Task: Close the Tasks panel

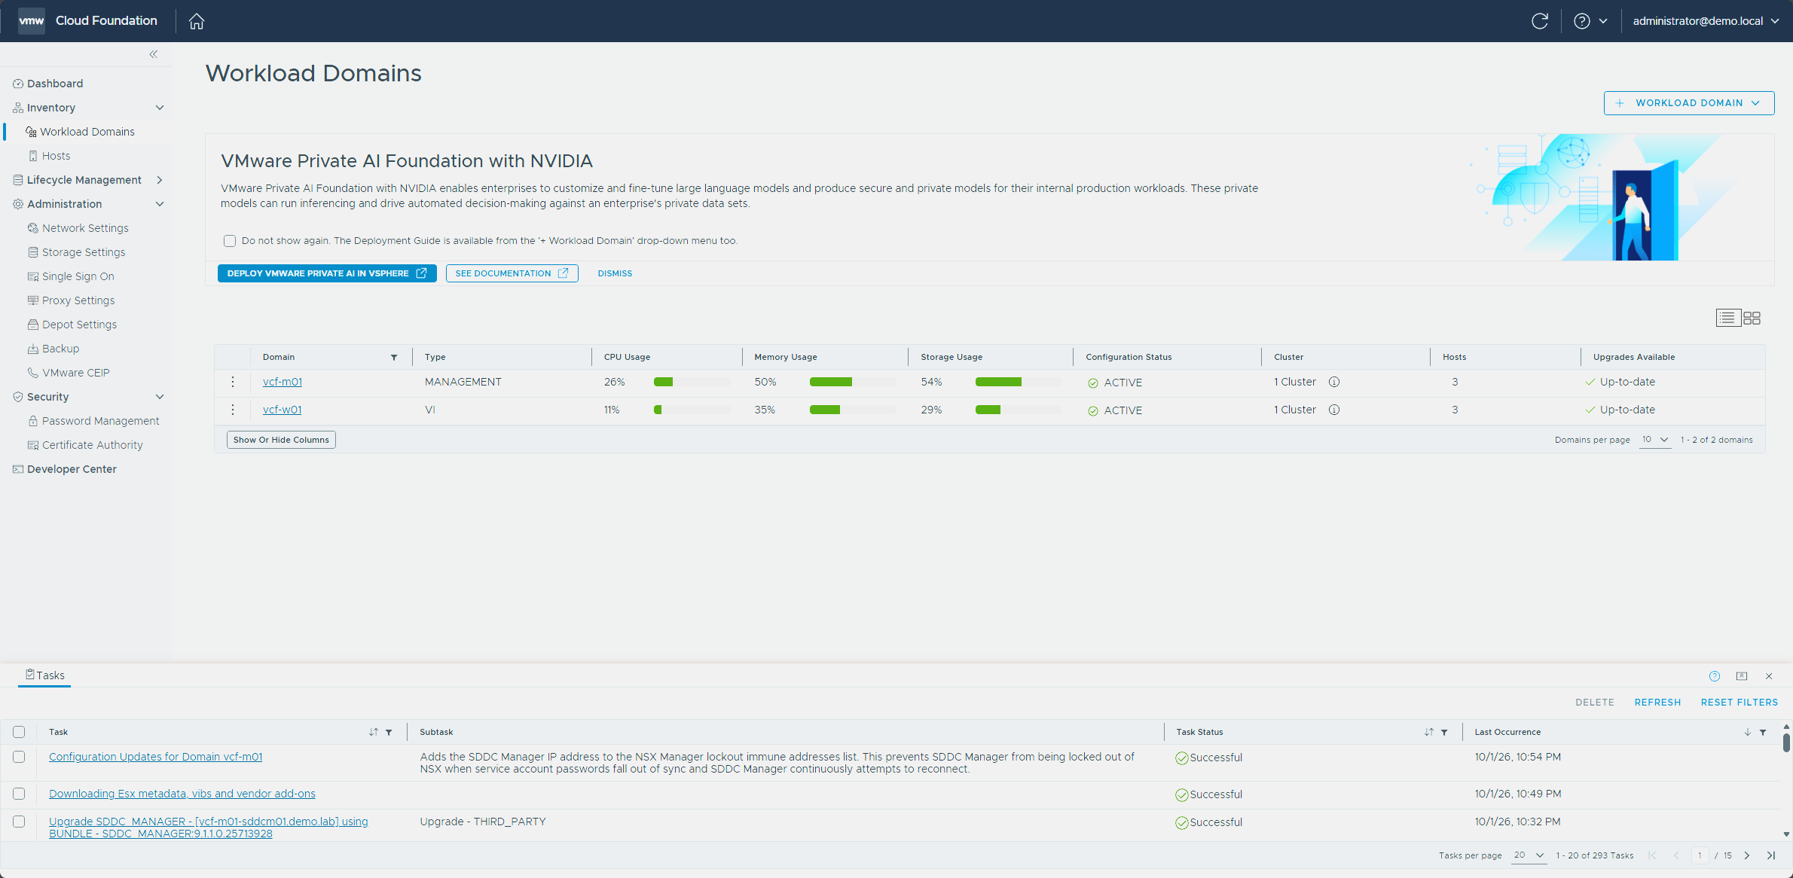Action: [x=1769, y=676]
